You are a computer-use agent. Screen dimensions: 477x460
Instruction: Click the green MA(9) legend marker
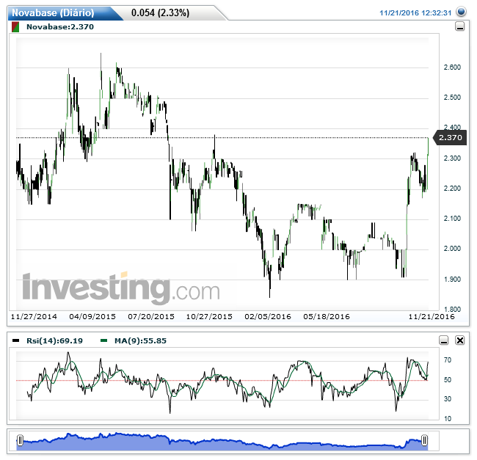tap(103, 340)
